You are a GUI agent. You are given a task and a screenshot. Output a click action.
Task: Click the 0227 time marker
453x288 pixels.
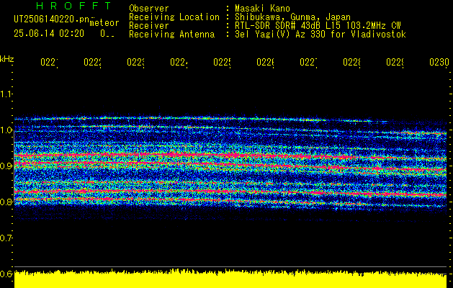point(308,62)
